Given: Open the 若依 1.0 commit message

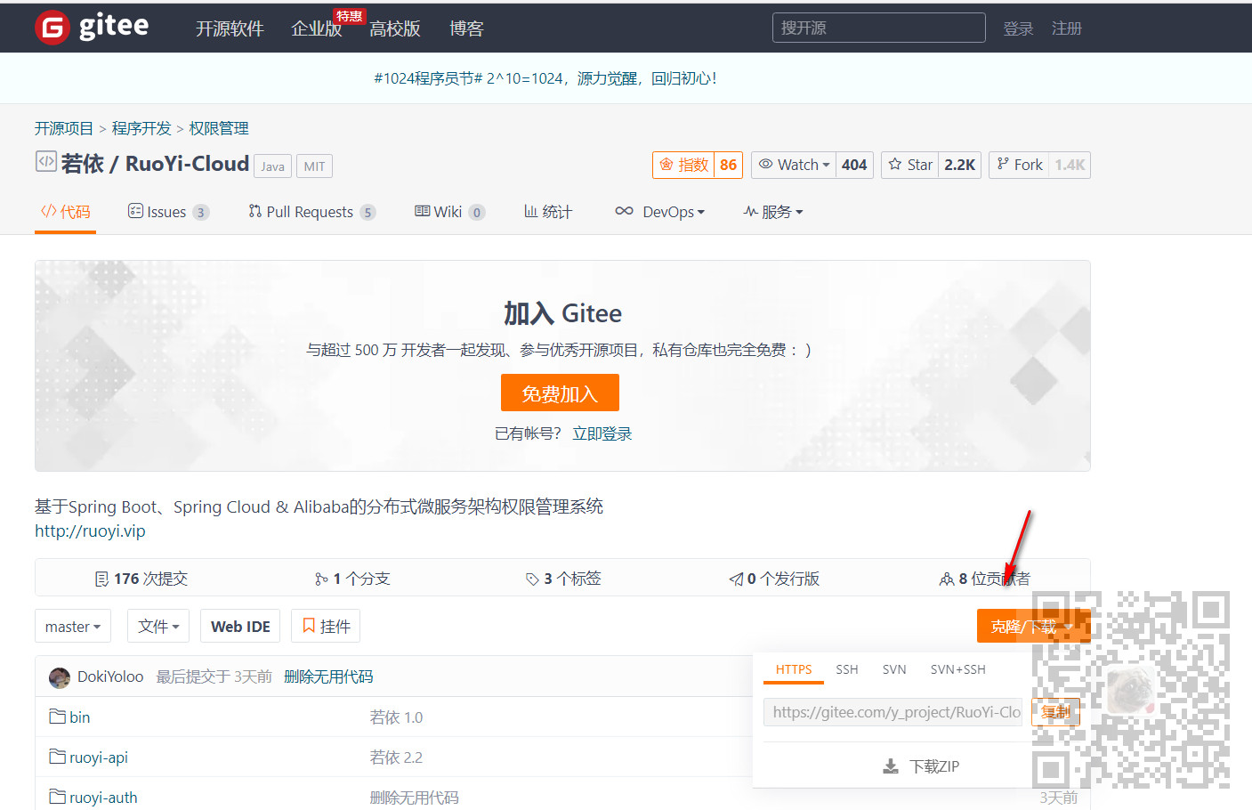Looking at the screenshot, I should [x=396, y=717].
